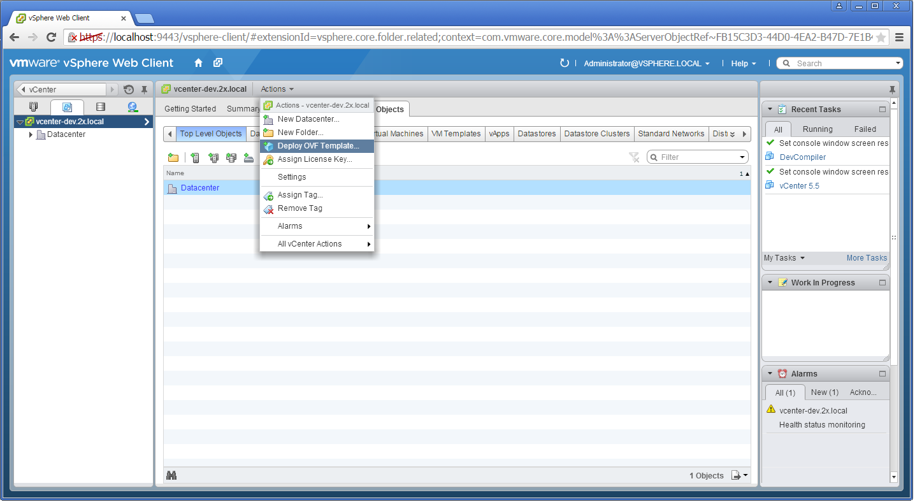Screen dimensions: 915x502
Task: Refresh the vSphere Web Client view
Action: pyautogui.click(x=564, y=63)
